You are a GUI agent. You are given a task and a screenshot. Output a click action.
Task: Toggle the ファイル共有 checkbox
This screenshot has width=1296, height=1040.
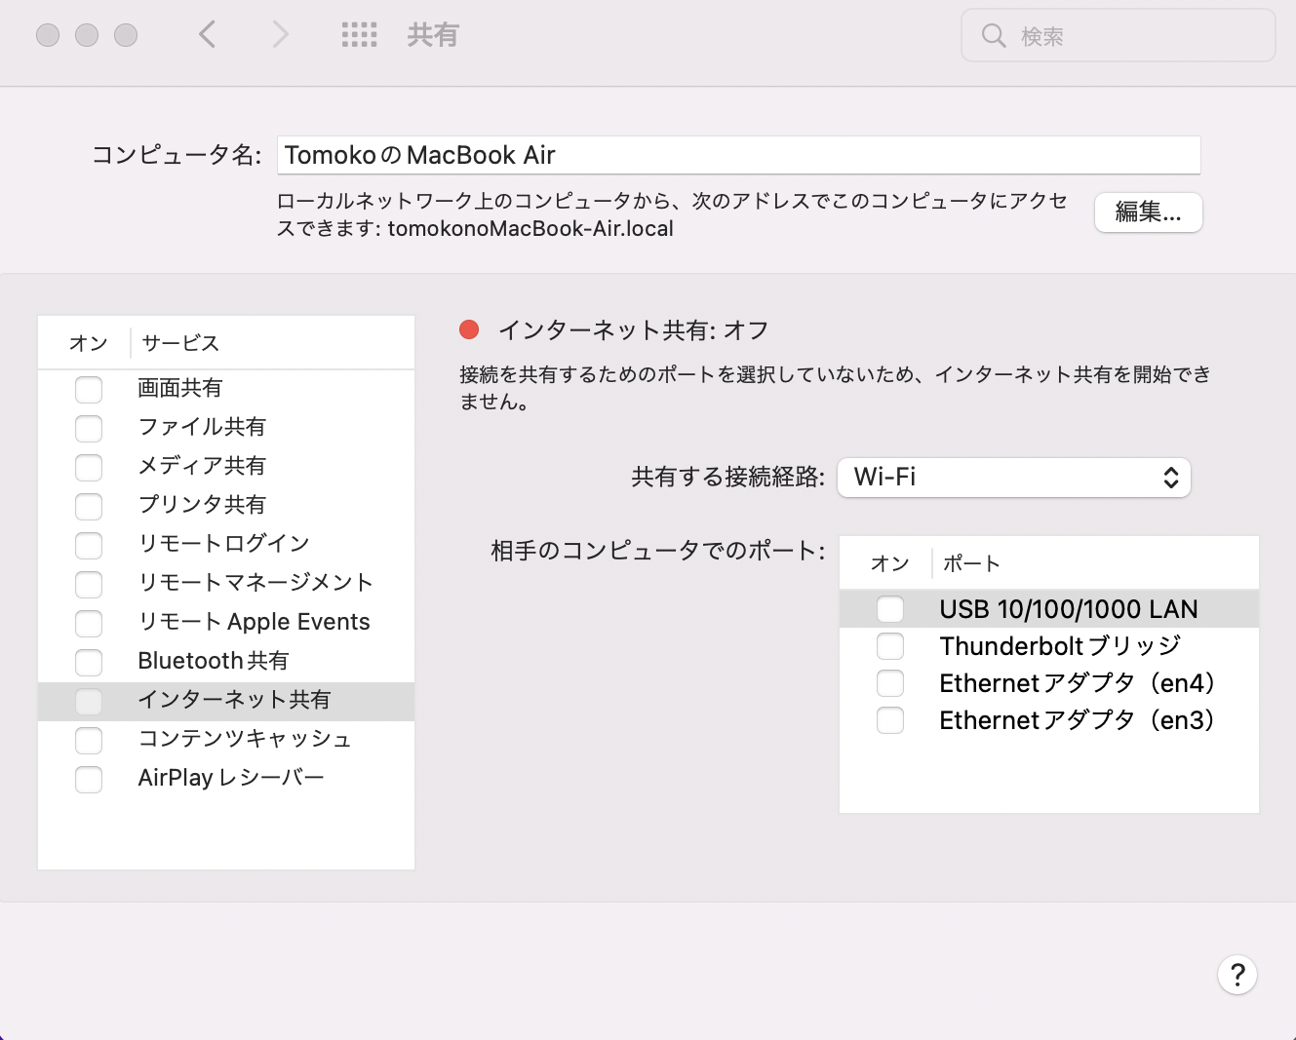click(89, 428)
